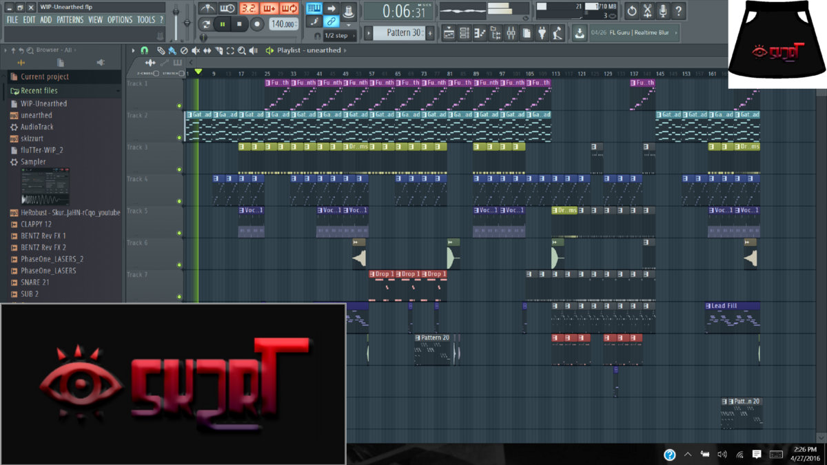Select the playlist Zoom magnifier tool
The height and width of the screenshot is (465, 827).
[241, 50]
